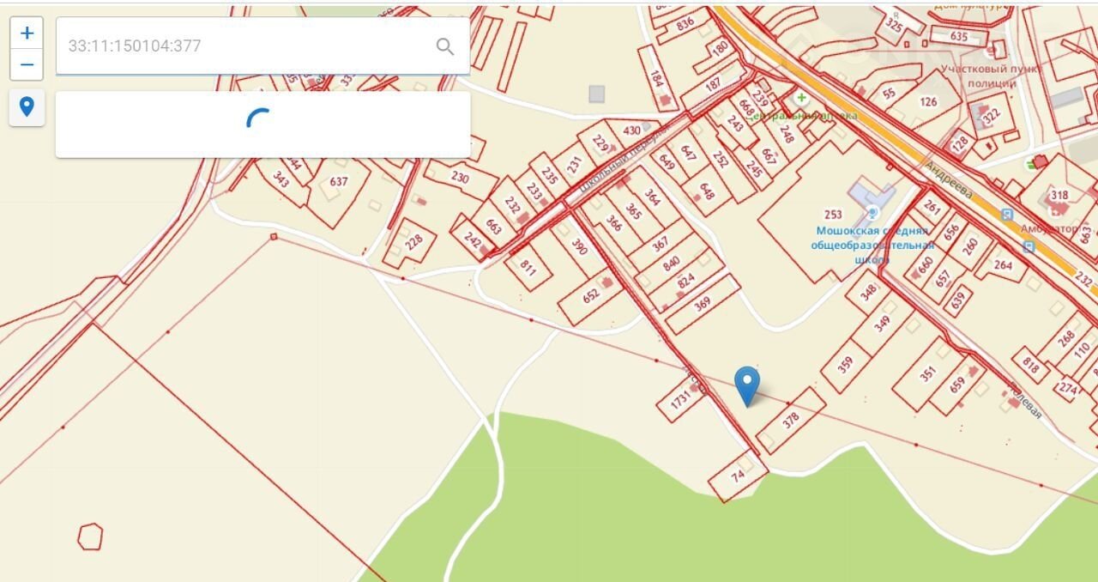
Task: Select parcel 228 on the map
Action: coord(413,243)
